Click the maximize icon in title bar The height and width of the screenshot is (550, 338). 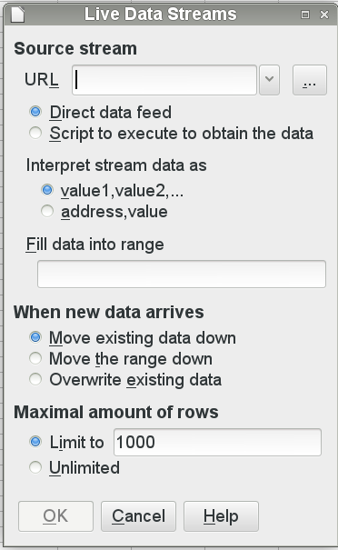point(305,15)
